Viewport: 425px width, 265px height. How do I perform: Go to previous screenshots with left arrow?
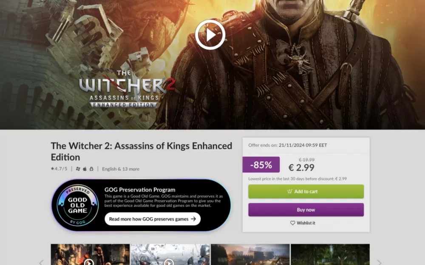pos(41,262)
